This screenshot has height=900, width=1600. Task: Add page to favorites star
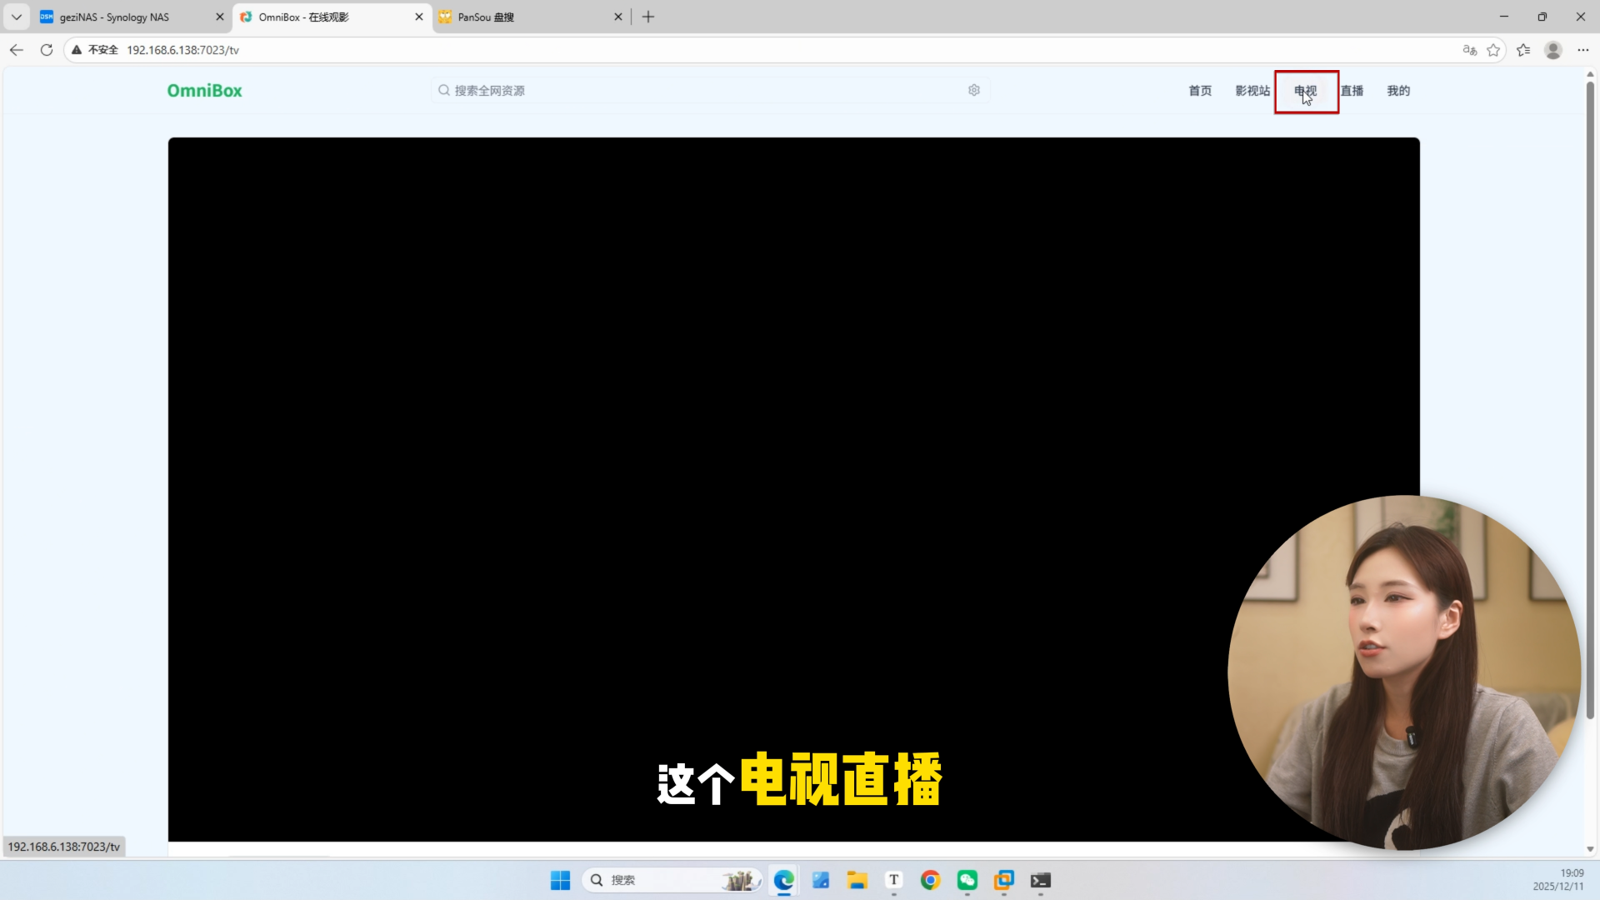point(1493,50)
